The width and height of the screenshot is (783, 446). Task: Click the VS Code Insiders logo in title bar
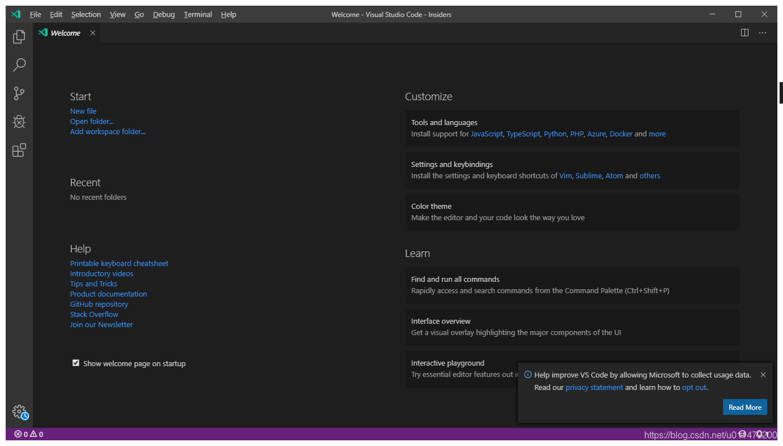pos(16,14)
